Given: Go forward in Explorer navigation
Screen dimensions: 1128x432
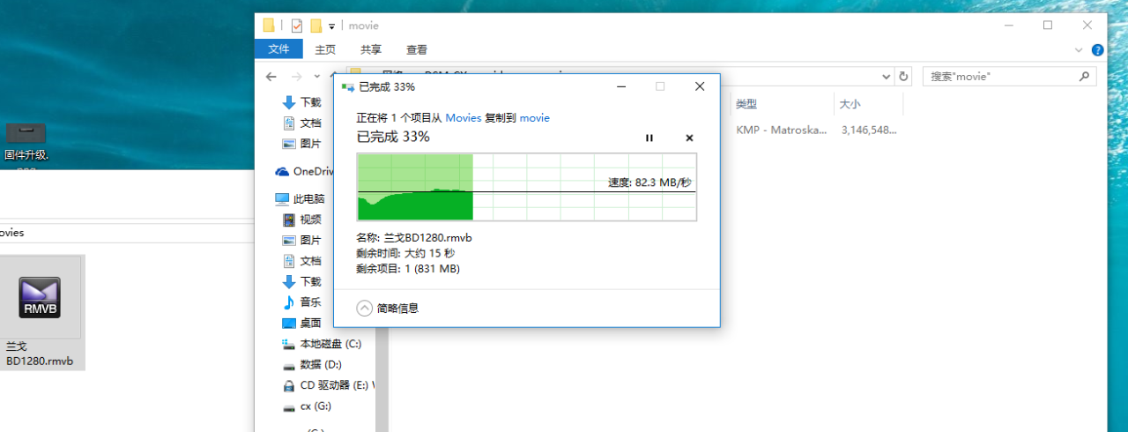Looking at the screenshot, I should point(297,77).
